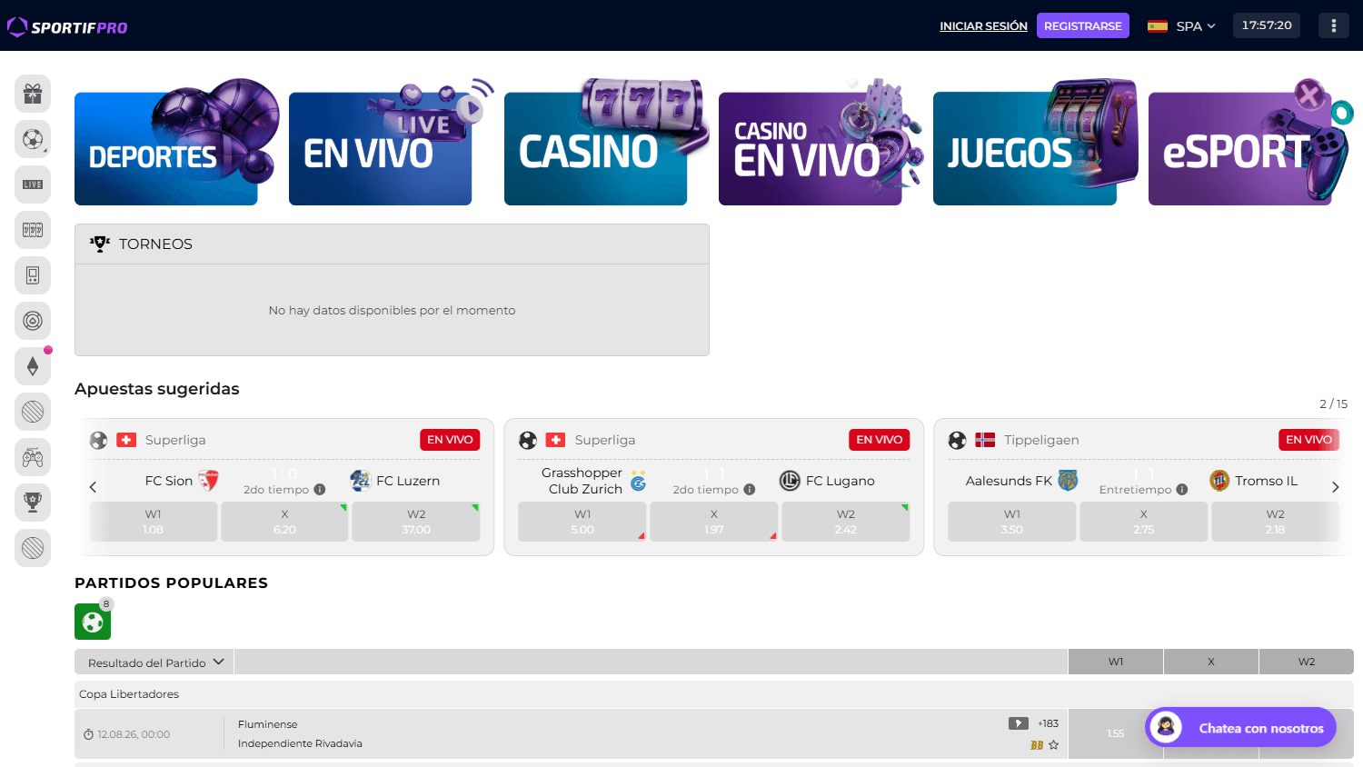This screenshot has width=1363, height=767.
Task: Open the JUEGOS banner
Action: point(1035,144)
